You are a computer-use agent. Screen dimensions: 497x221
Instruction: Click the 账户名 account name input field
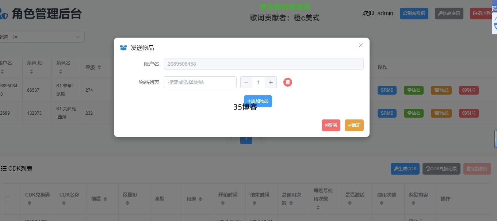[x=264, y=64]
